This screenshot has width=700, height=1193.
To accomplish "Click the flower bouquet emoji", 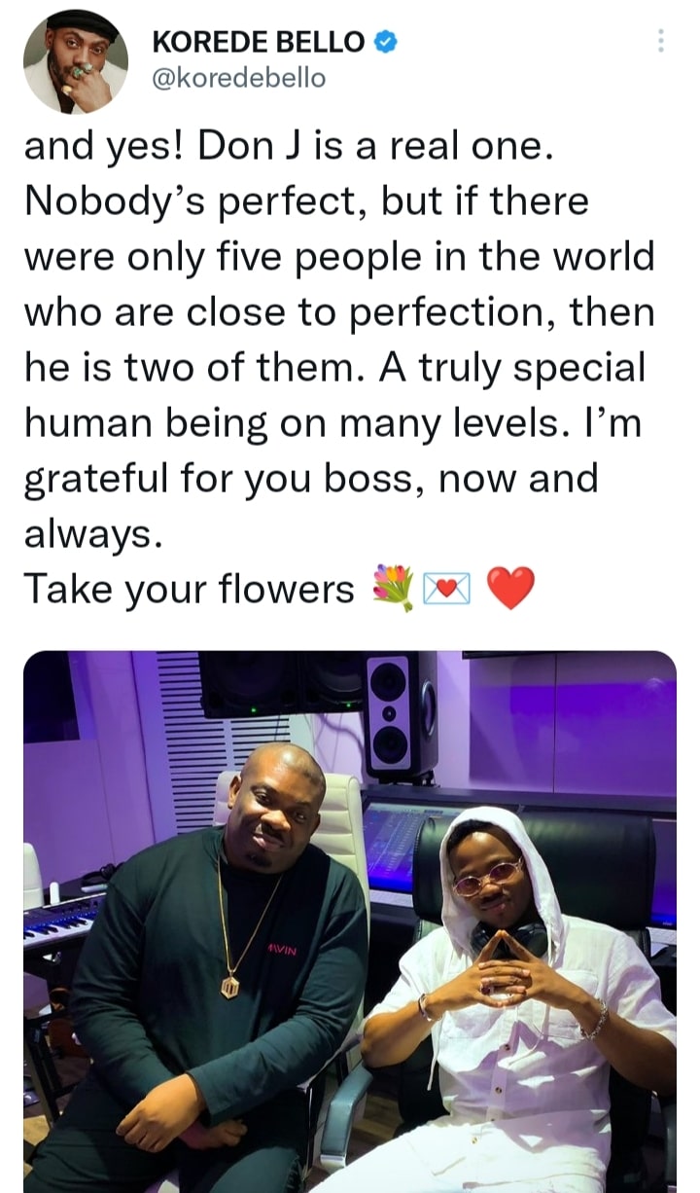I will tap(394, 589).
